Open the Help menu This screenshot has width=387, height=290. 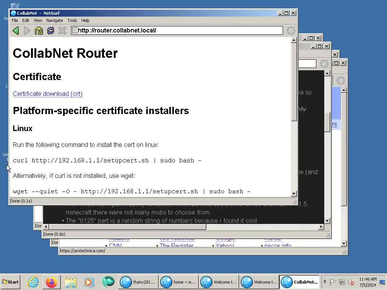[x=85, y=20]
